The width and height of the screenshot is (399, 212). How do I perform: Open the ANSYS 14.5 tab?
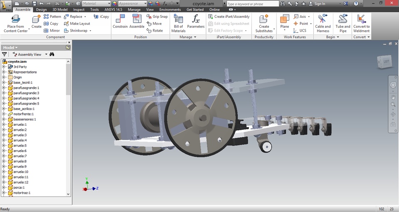[x=113, y=10]
